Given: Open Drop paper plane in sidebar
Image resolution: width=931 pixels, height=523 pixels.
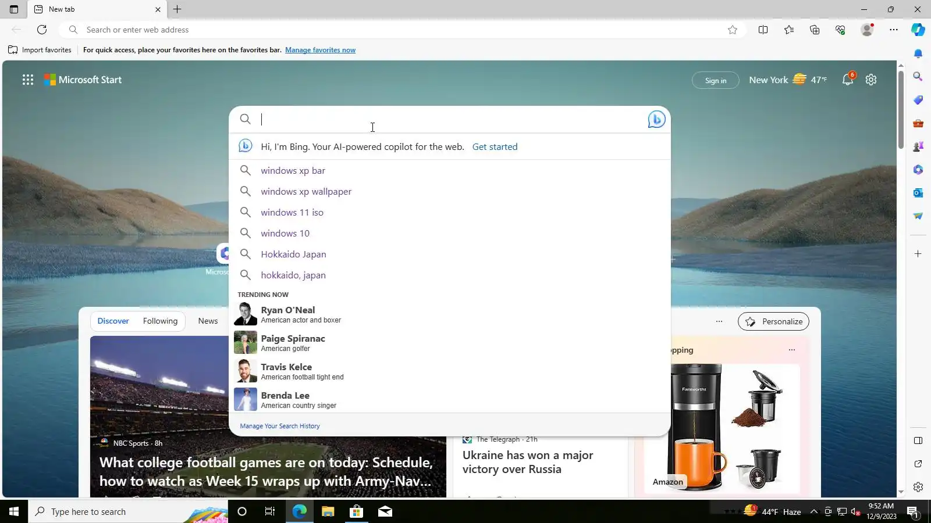Looking at the screenshot, I should click(918, 216).
